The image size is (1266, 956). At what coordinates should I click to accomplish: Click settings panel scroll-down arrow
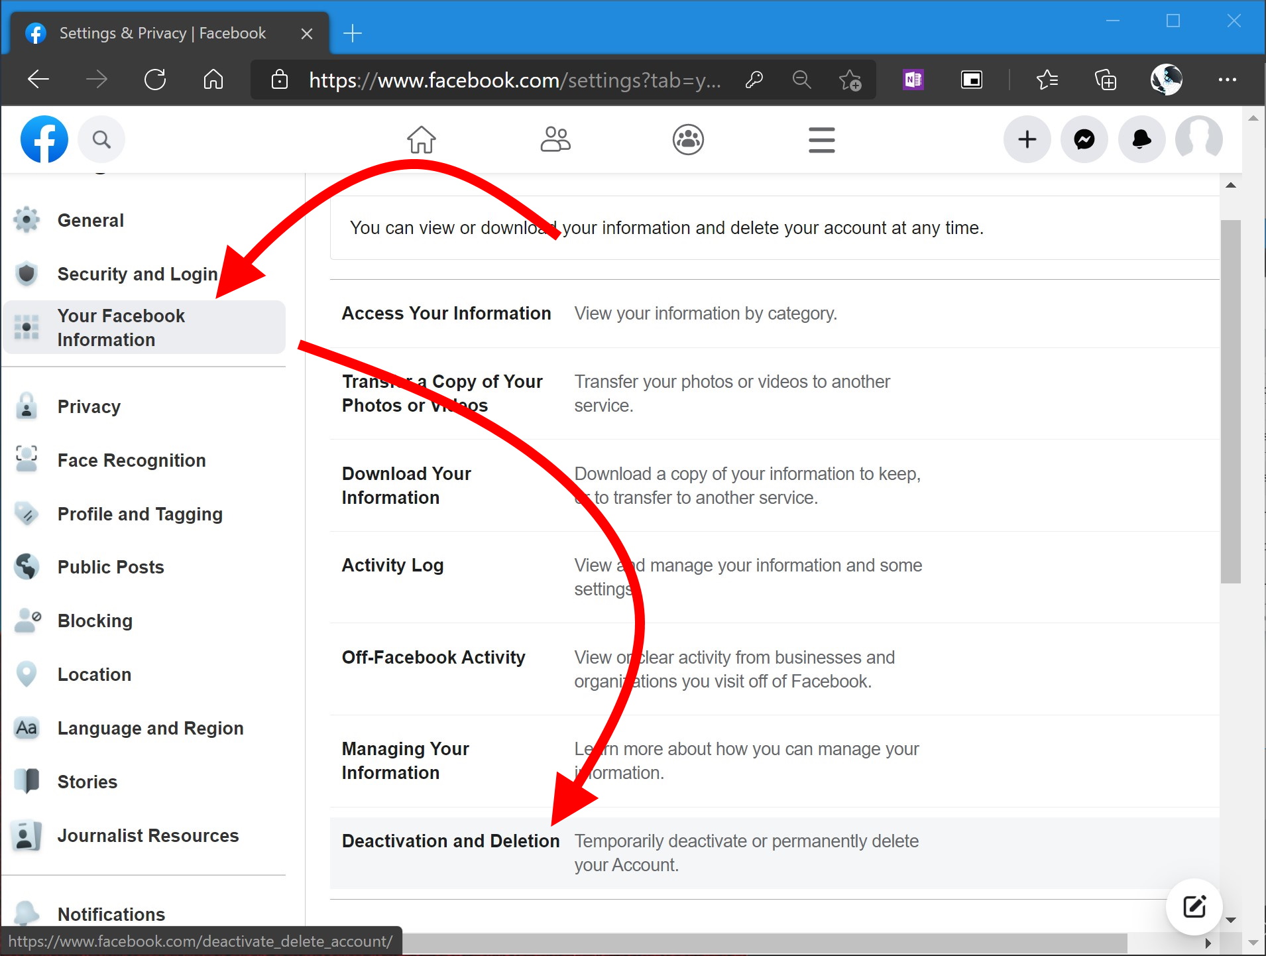[1231, 920]
